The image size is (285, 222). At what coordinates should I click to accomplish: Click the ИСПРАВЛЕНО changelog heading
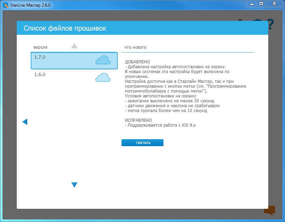pos(138,120)
